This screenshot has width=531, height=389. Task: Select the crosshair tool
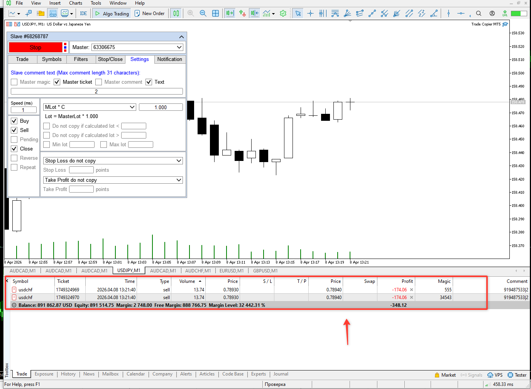(x=310, y=14)
